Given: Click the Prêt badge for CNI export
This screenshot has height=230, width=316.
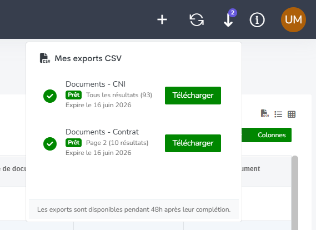Looking at the screenshot, I should point(73,95).
